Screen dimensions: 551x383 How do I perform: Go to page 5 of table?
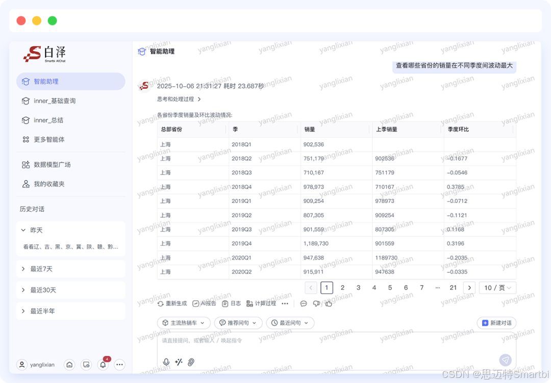[390, 288]
